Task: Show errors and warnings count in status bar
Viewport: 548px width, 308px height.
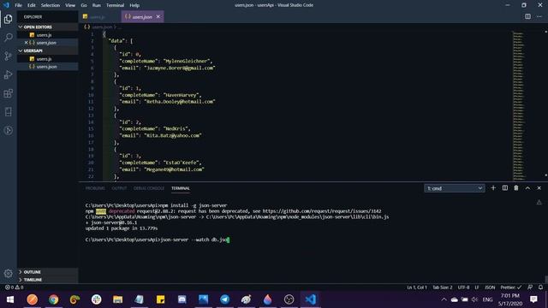Action: [14, 287]
